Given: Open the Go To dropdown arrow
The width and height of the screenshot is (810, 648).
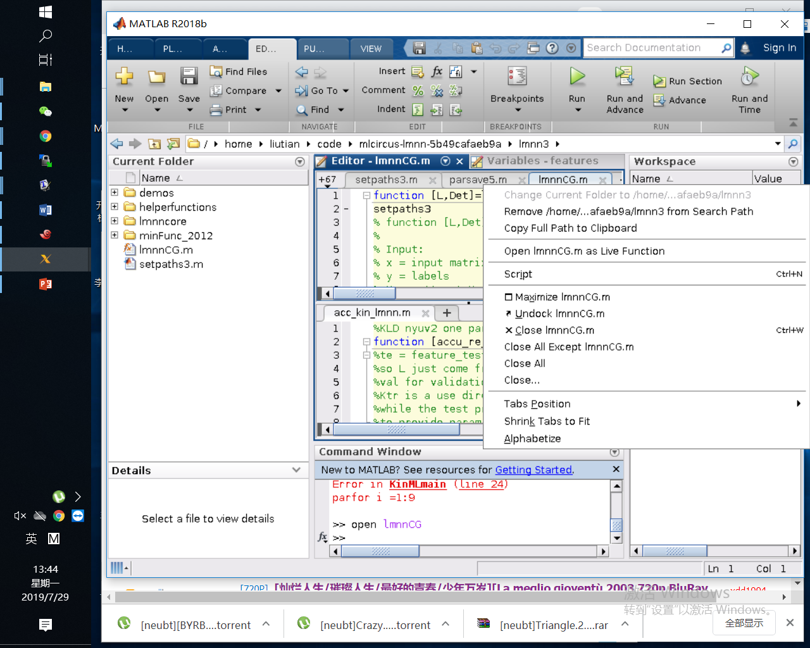Looking at the screenshot, I should click(346, 90).
